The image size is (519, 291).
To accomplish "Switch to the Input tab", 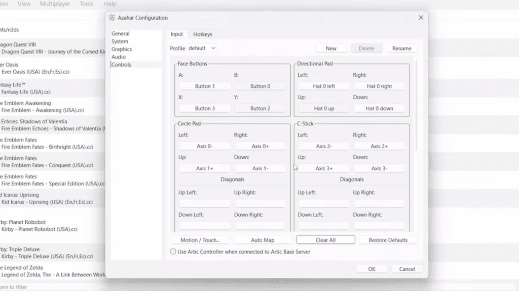I will 176,34.
